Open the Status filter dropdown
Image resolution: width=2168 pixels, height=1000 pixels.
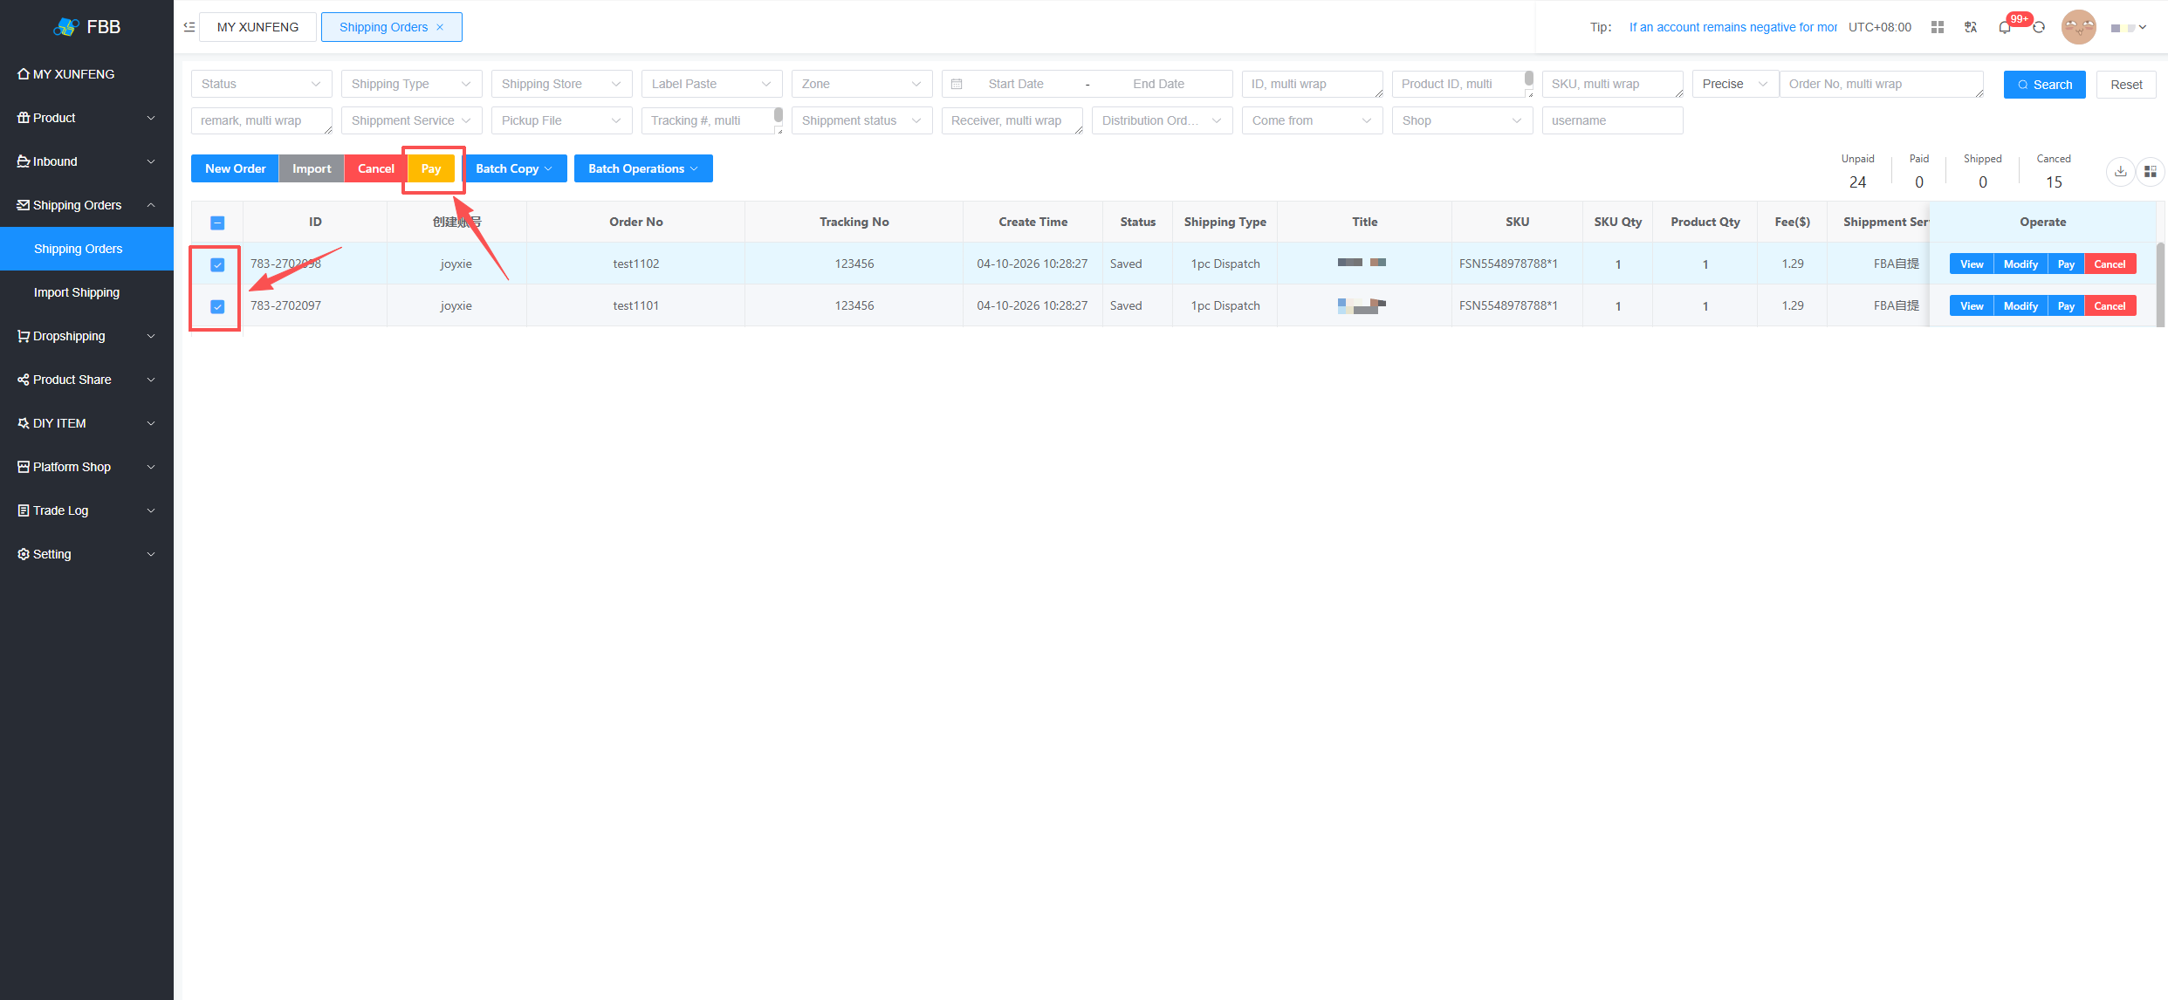tap(262, 84)
